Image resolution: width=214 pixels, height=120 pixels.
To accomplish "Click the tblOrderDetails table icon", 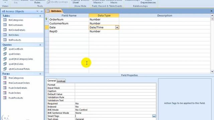I will click(5, 30).
